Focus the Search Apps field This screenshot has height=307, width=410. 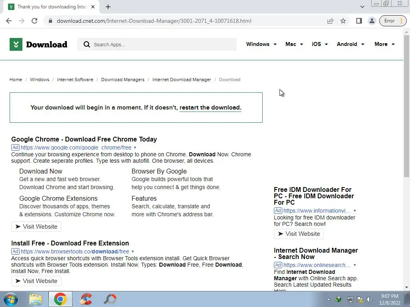[157, 44]
